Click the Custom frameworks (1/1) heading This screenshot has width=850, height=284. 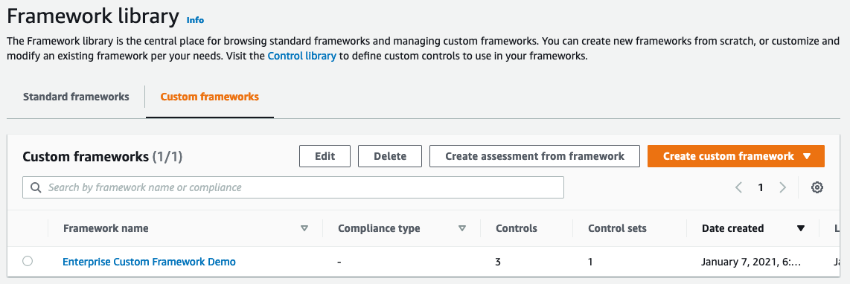point(103,157)
